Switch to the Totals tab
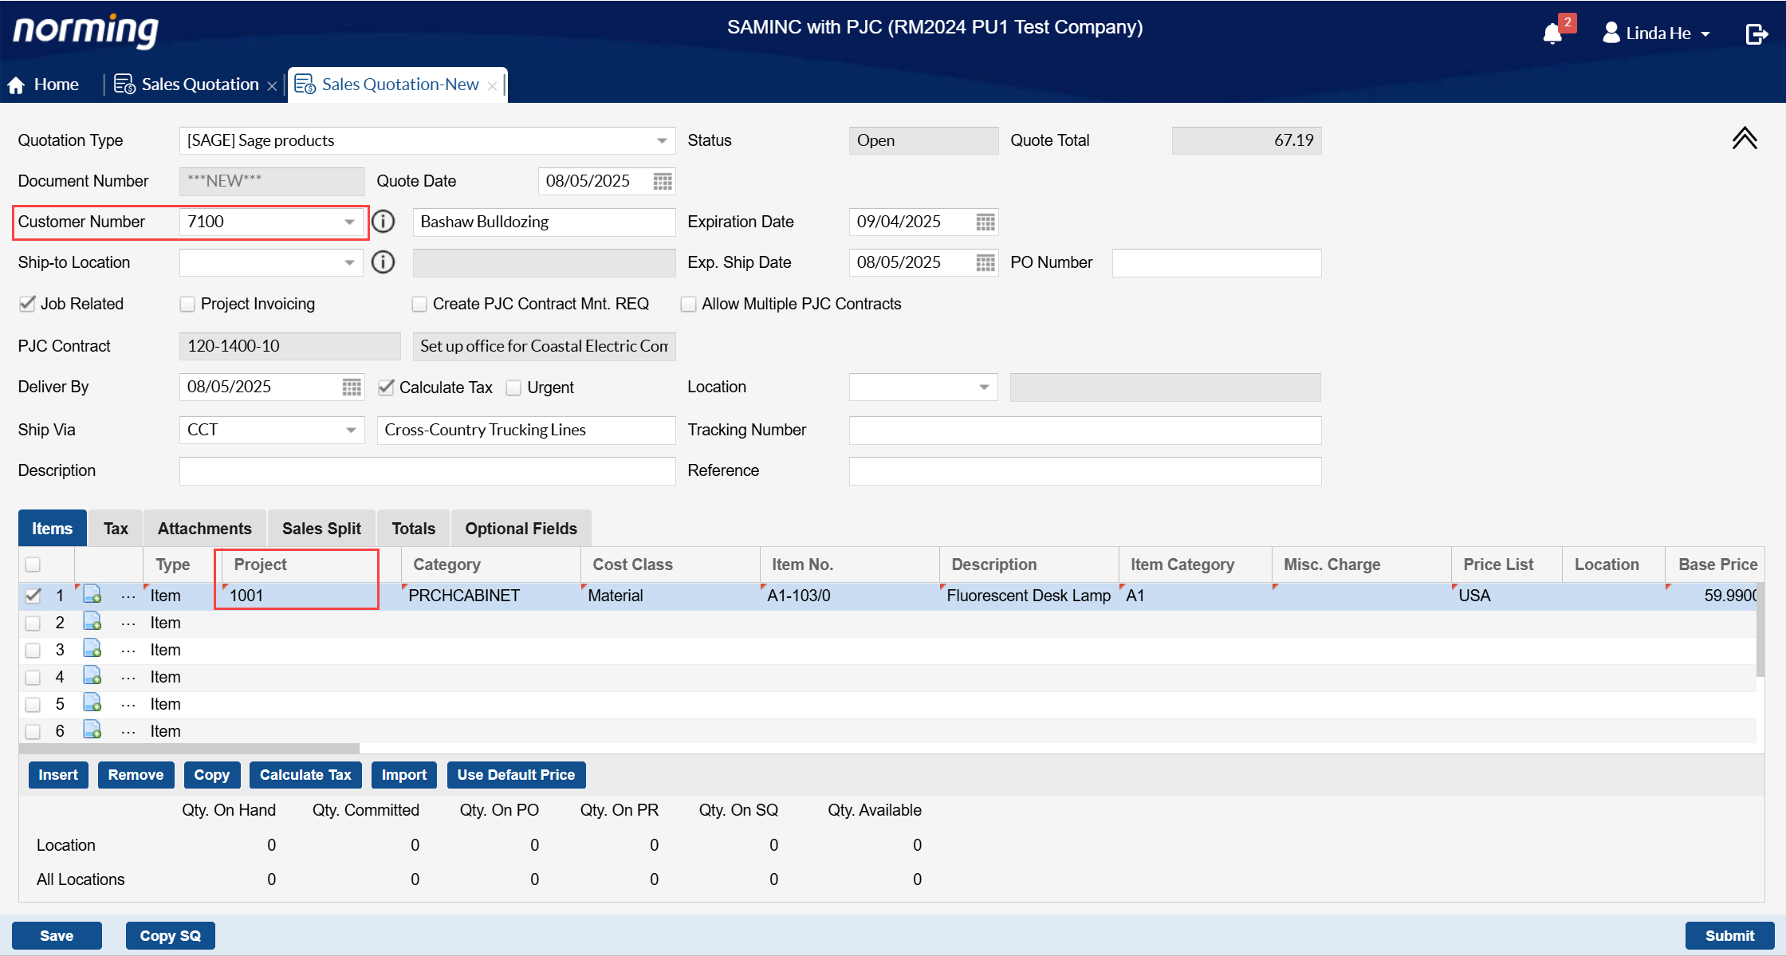Viewport: 1786px width, 956px height. click(413, 529)
